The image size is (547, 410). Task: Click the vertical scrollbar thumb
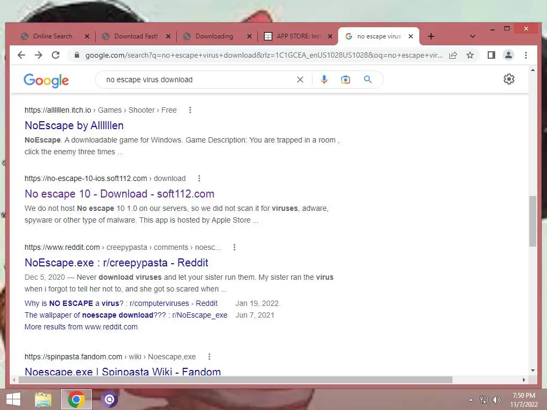pyautogui.click(x=533, y=221)
